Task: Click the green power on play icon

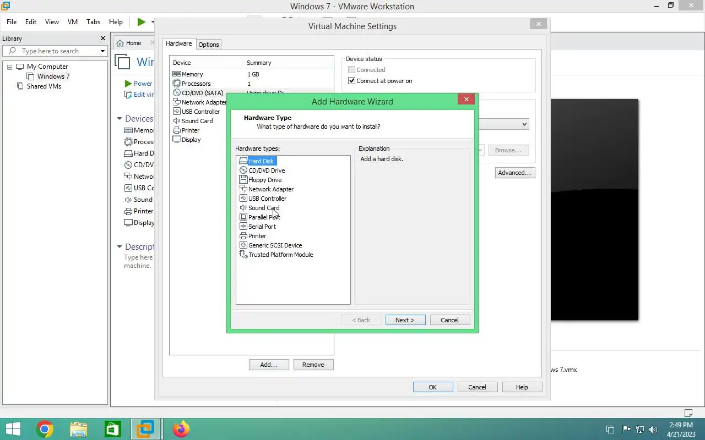Action: [x=142, y=22]
